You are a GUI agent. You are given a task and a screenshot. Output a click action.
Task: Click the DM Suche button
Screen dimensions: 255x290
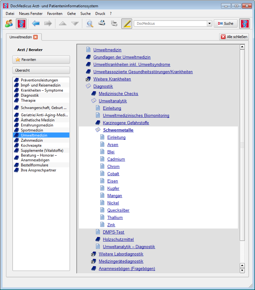226,23
